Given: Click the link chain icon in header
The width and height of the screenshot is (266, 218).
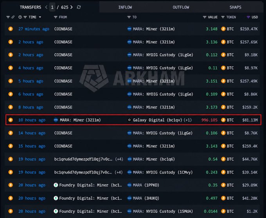Looking at the screenshot, I should 13,17.
